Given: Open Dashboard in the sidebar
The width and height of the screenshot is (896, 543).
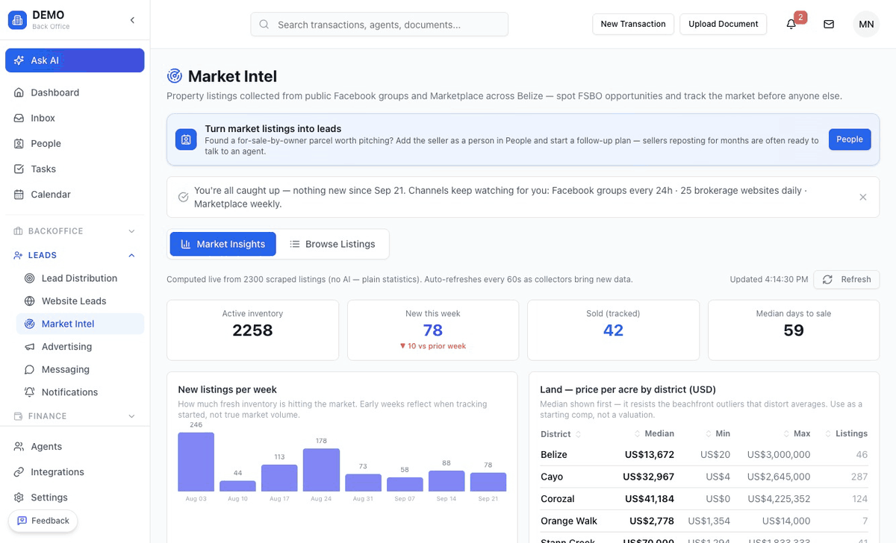Looking at the screenshot, I should [75, 92].
